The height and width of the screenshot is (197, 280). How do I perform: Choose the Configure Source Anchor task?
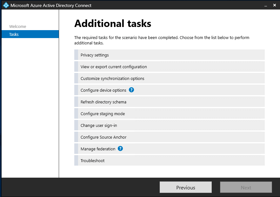coord(170,137)
